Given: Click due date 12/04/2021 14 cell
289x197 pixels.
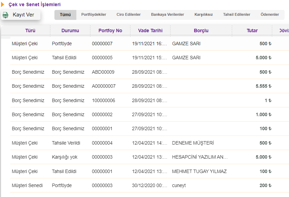Looking at the screenshot, I should [x=150, y=143].
